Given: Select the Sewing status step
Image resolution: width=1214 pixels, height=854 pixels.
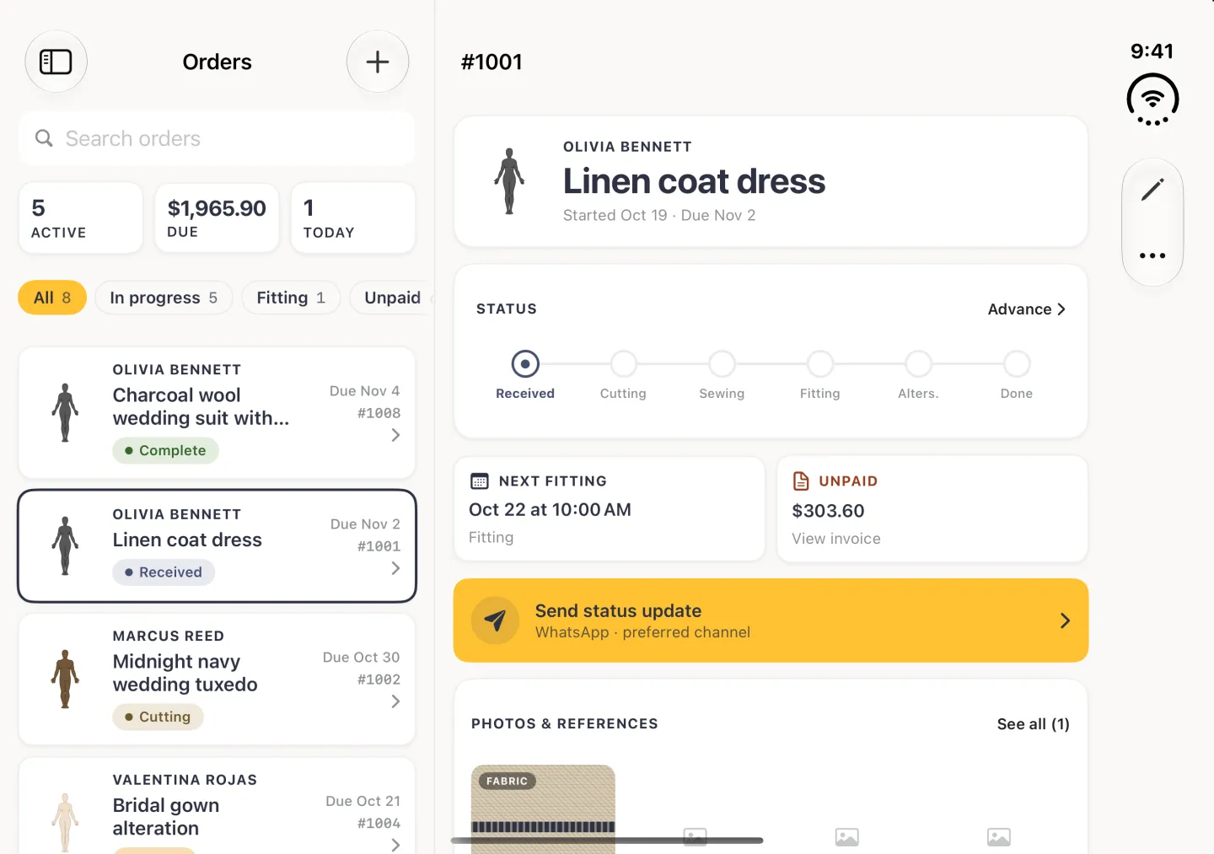Looking at the screenshot, I should [x=722, y=375].
